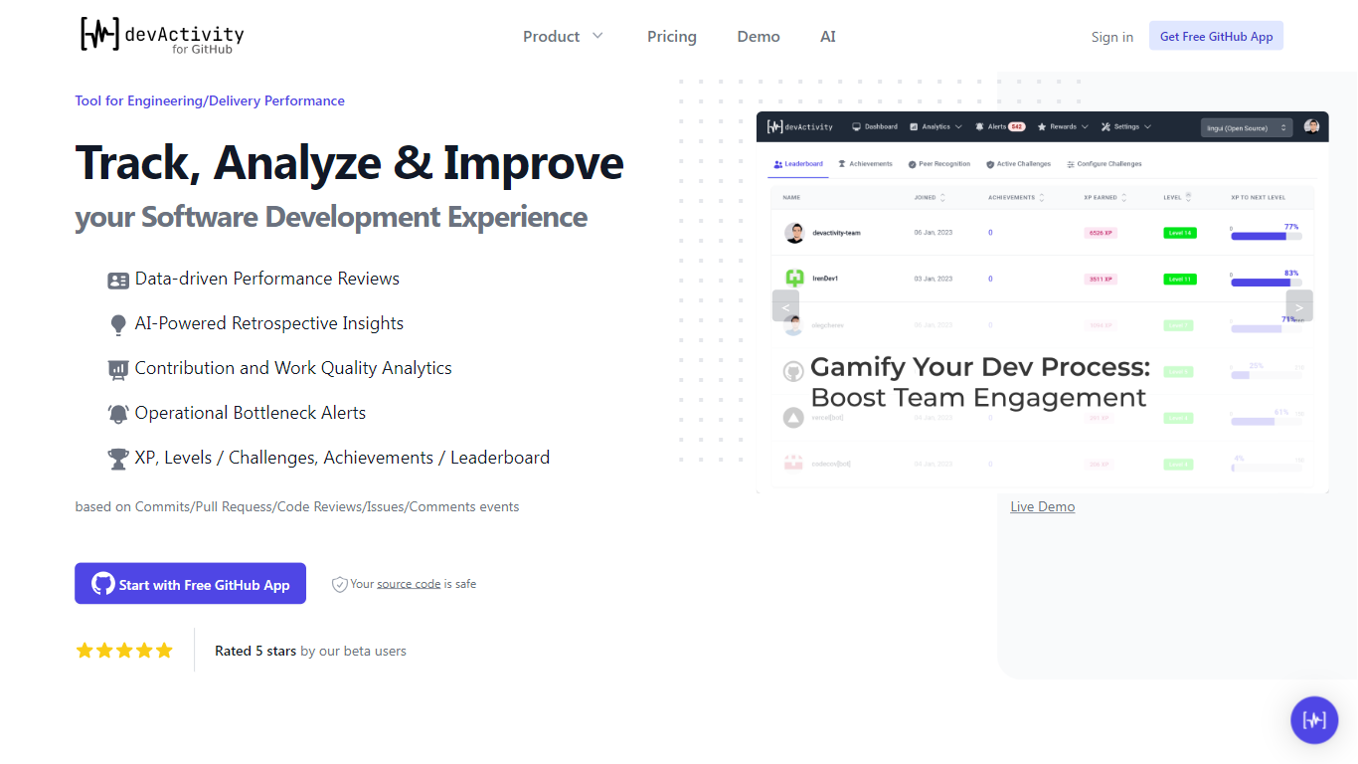The height and width of the screenshot is (764, 1358).
Task: Click the green Level 14 badge
Action: pyautogui.click(x=1180, y=233)
